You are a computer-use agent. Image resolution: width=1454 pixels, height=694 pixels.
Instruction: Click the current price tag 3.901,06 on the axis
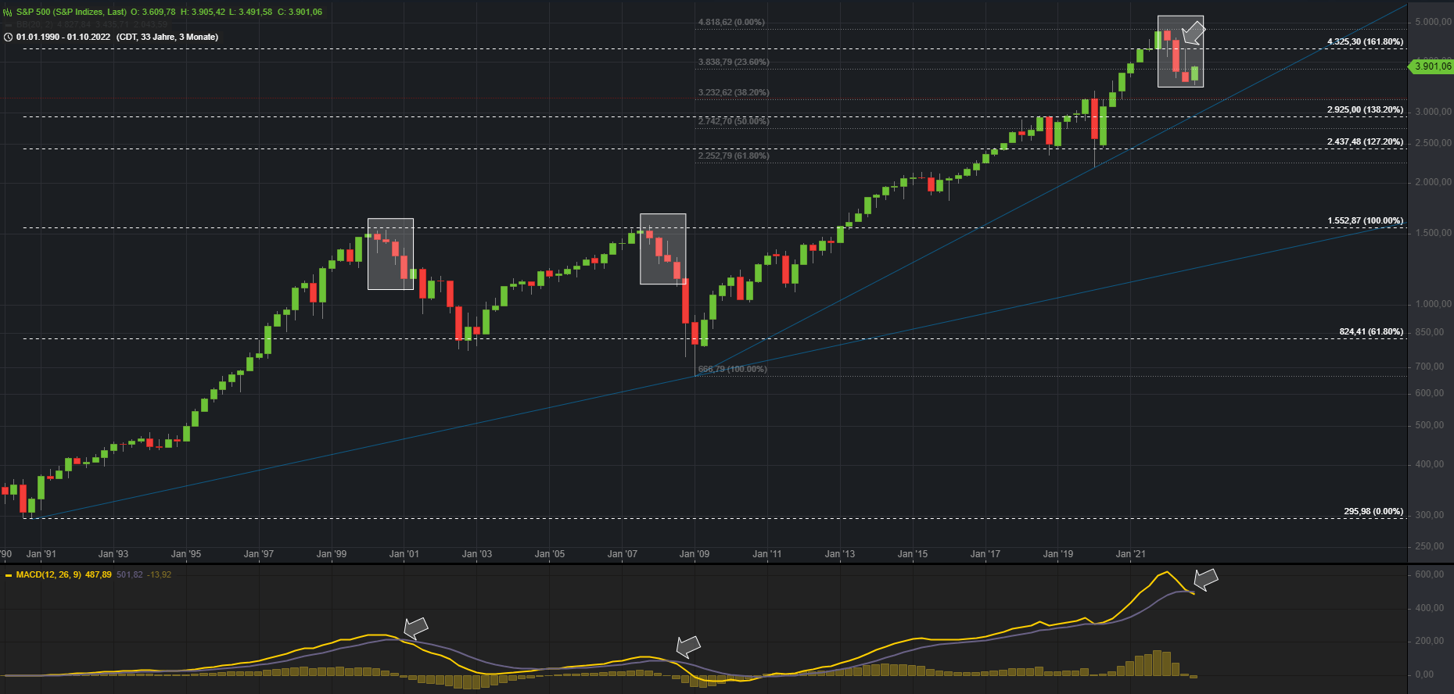(x=1431, y=66)
